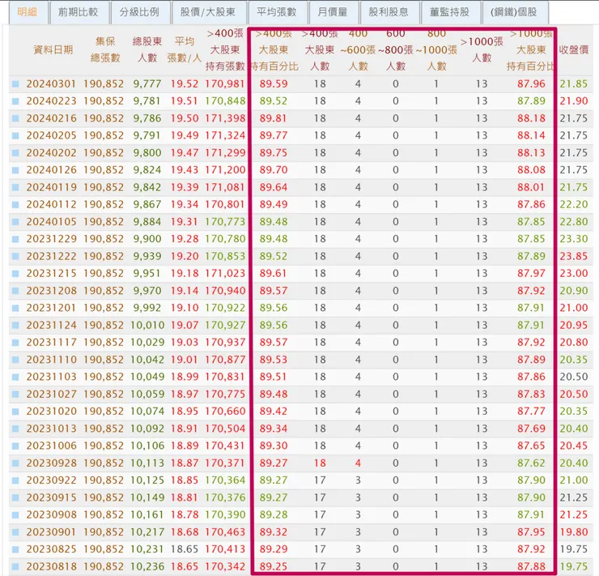Switch to the 明細 tab
Viewport: 599px width, 576px height.
pyautogui.click(x=28, y=12)
